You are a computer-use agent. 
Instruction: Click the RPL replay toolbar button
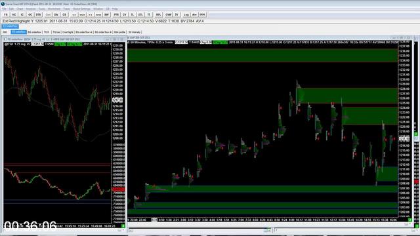[x=158, y=14]
